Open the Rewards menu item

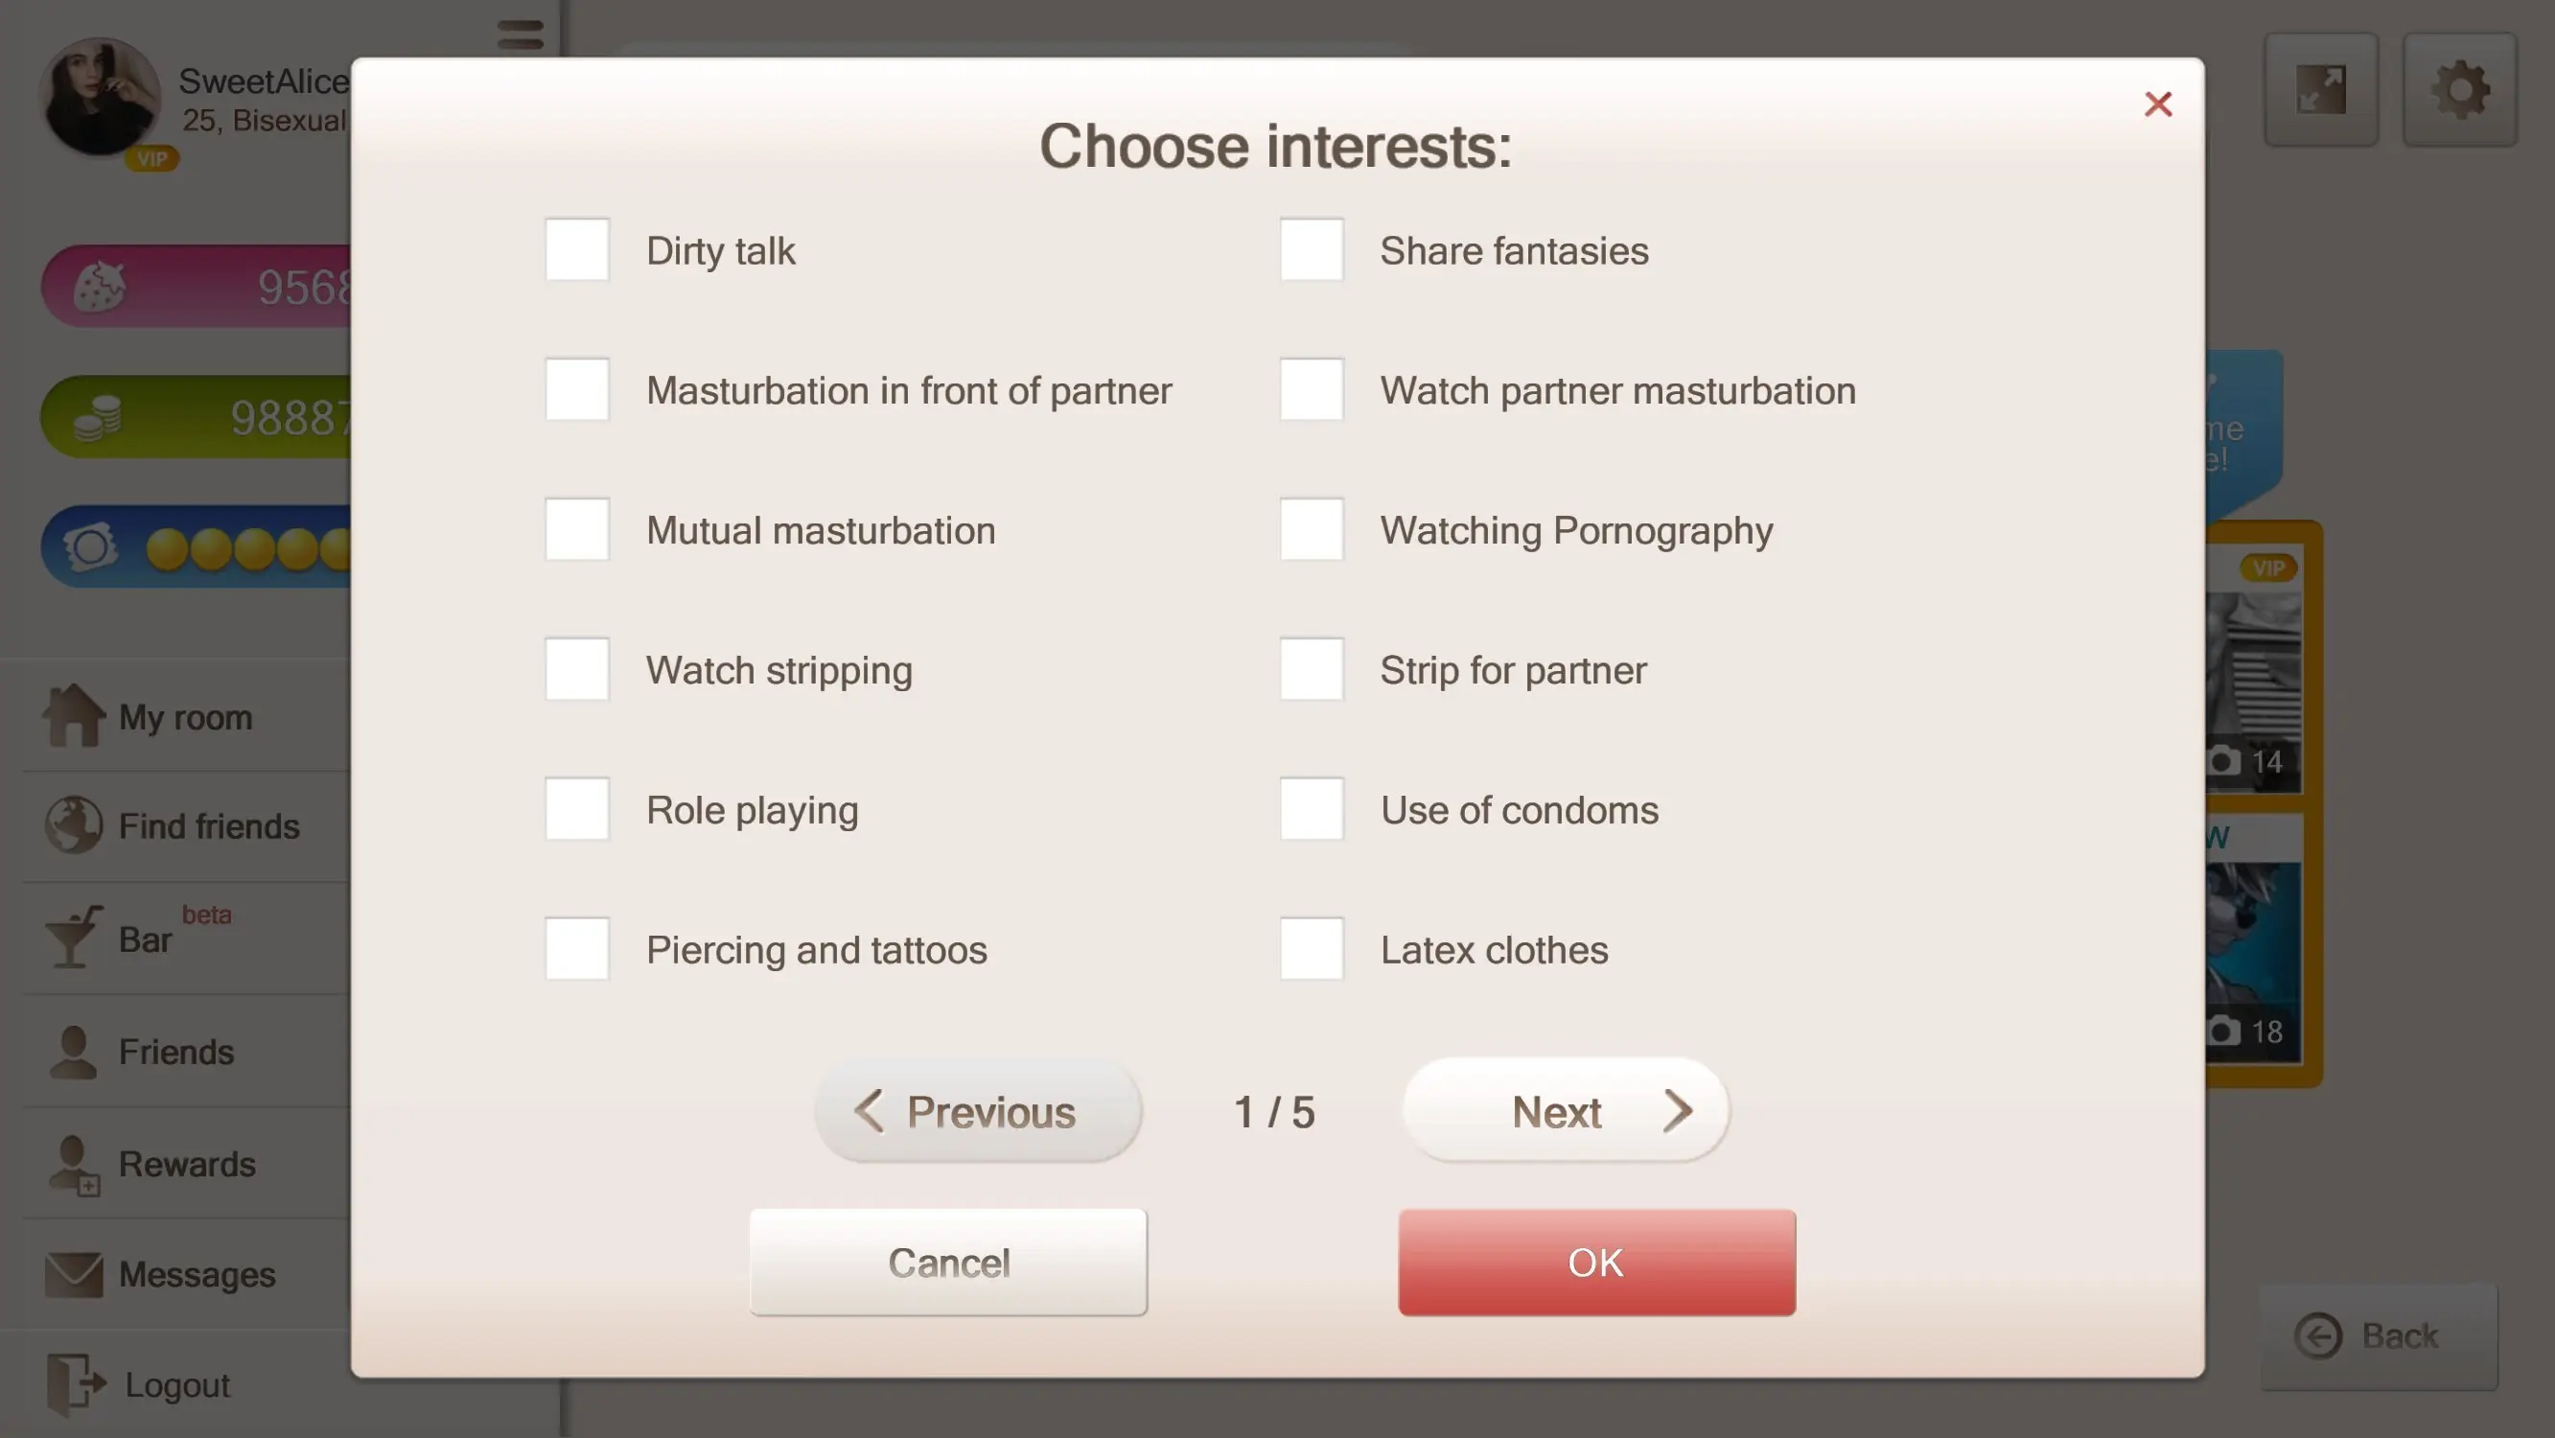(x=186, y=1163)
